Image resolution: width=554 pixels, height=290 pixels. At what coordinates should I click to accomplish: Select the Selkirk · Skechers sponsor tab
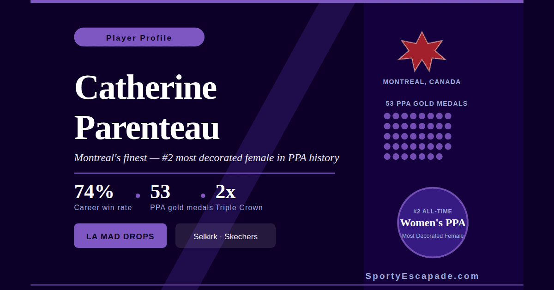click(x=225, y=236)
